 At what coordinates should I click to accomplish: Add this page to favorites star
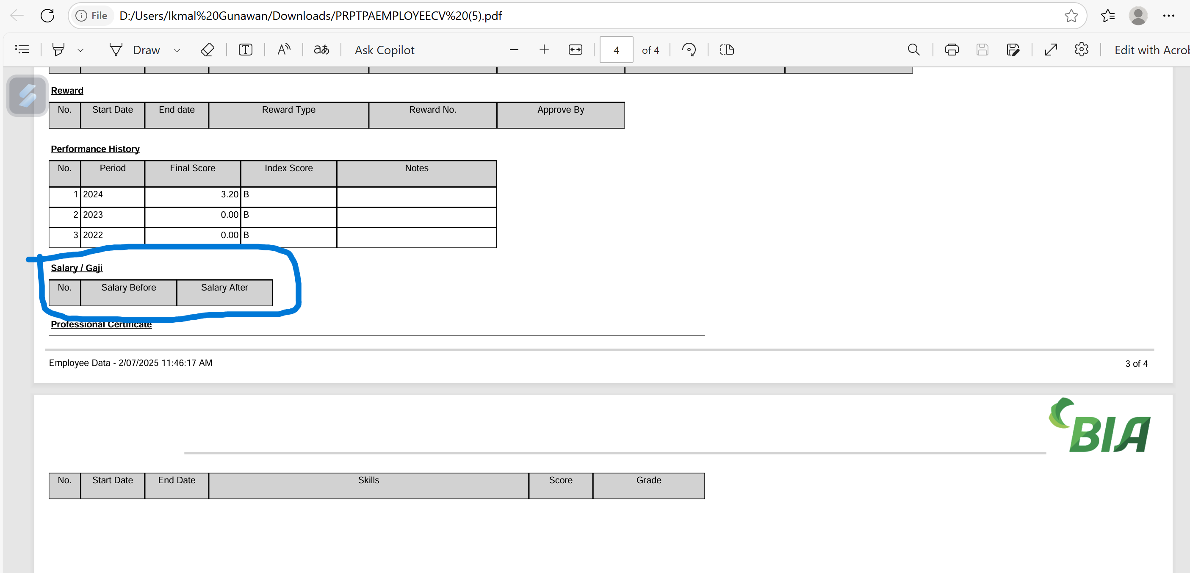(1071, 16)
